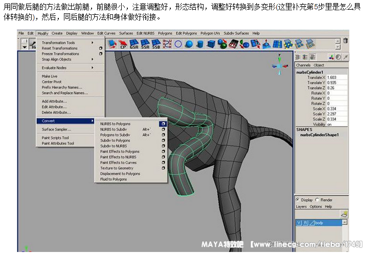Click the second channel box layout icon
380x253 pixels.
pos(305,57)
